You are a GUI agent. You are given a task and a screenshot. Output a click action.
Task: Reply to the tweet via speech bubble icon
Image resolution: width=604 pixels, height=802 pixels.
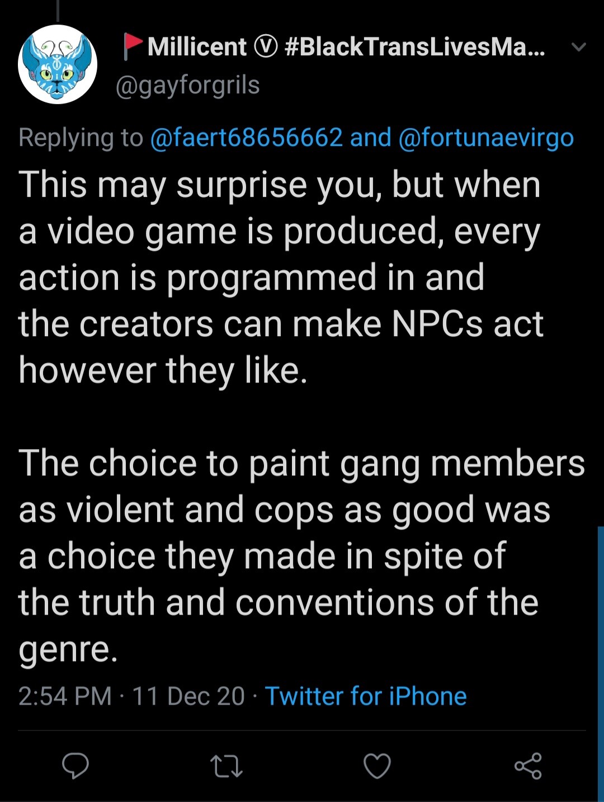(75, 766)
